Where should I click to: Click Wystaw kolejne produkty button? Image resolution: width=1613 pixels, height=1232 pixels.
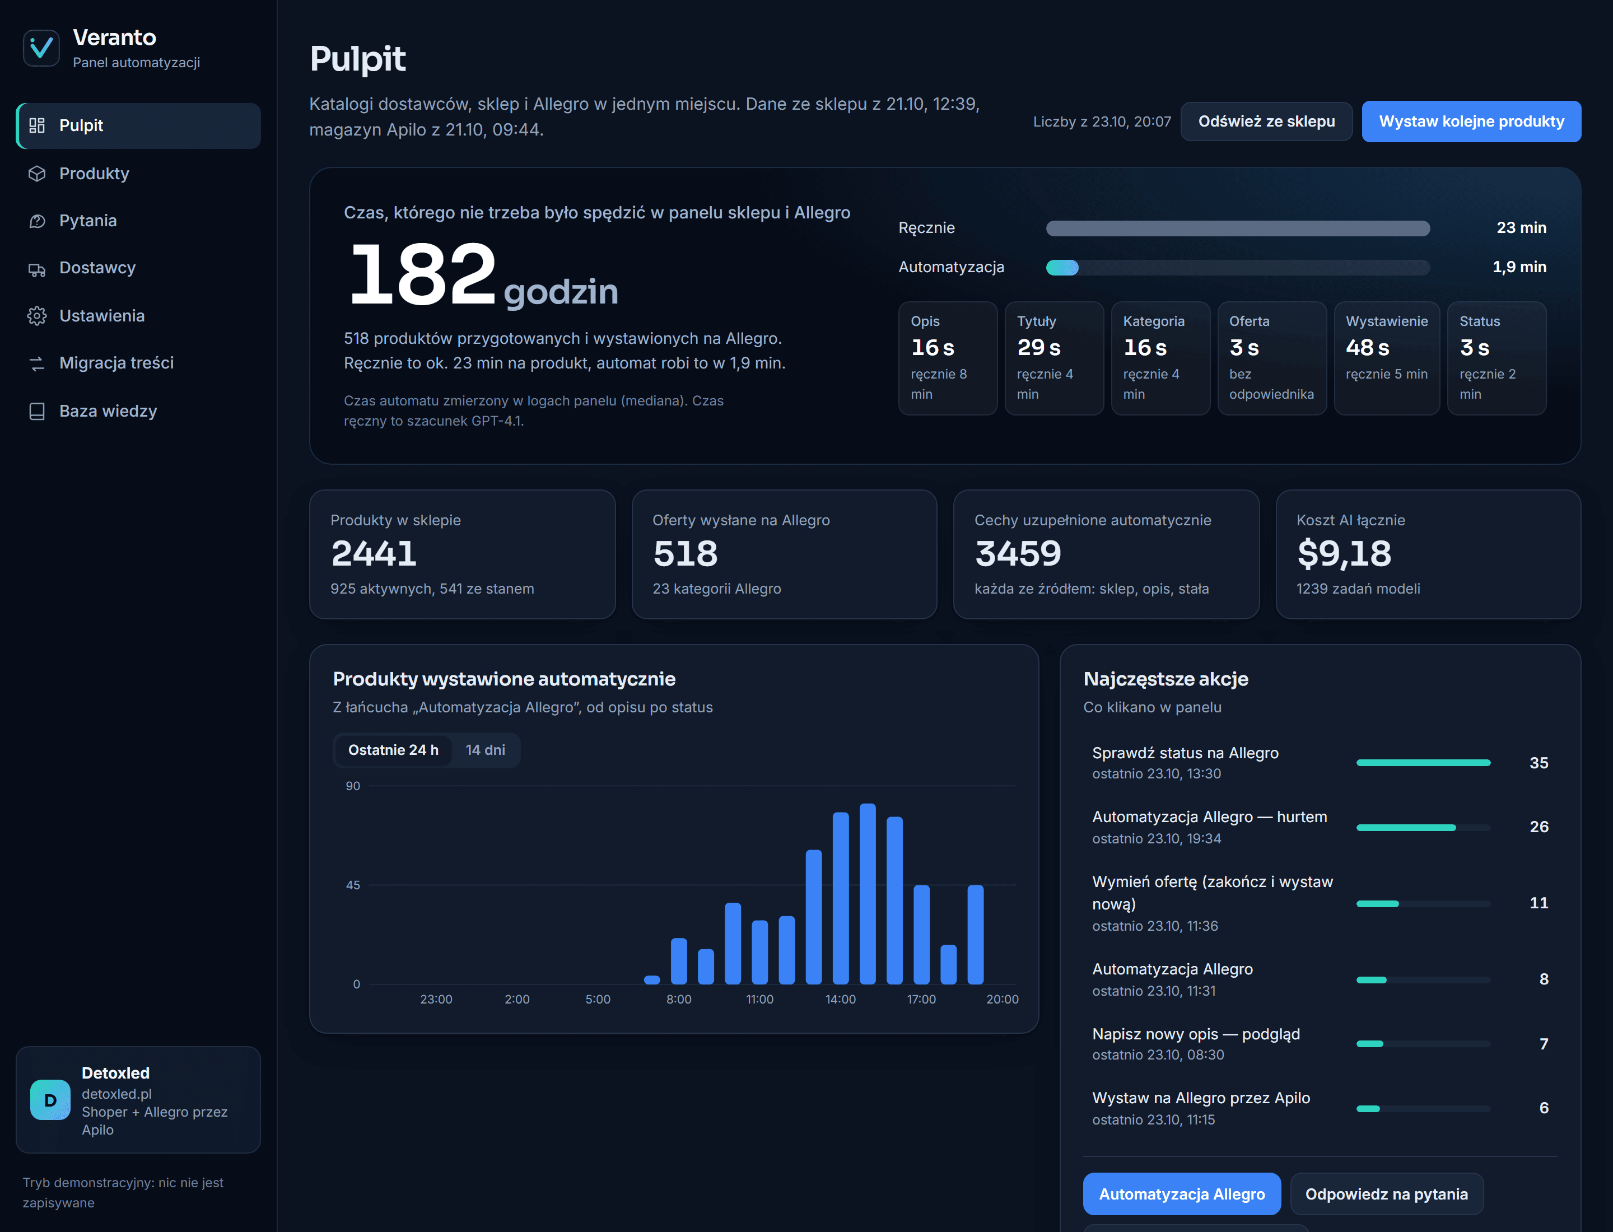click(x=1471, y=122)
